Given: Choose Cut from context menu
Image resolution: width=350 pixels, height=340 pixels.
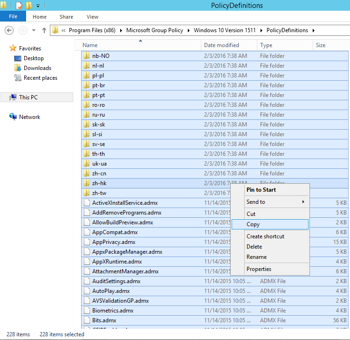Looking at the screenshot, I should click(270, 214).
